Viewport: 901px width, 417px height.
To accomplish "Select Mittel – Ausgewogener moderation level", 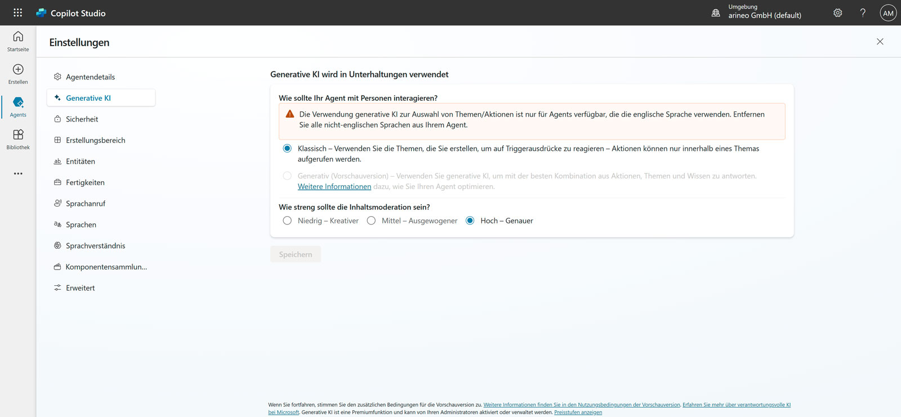I will pos(371,221).
